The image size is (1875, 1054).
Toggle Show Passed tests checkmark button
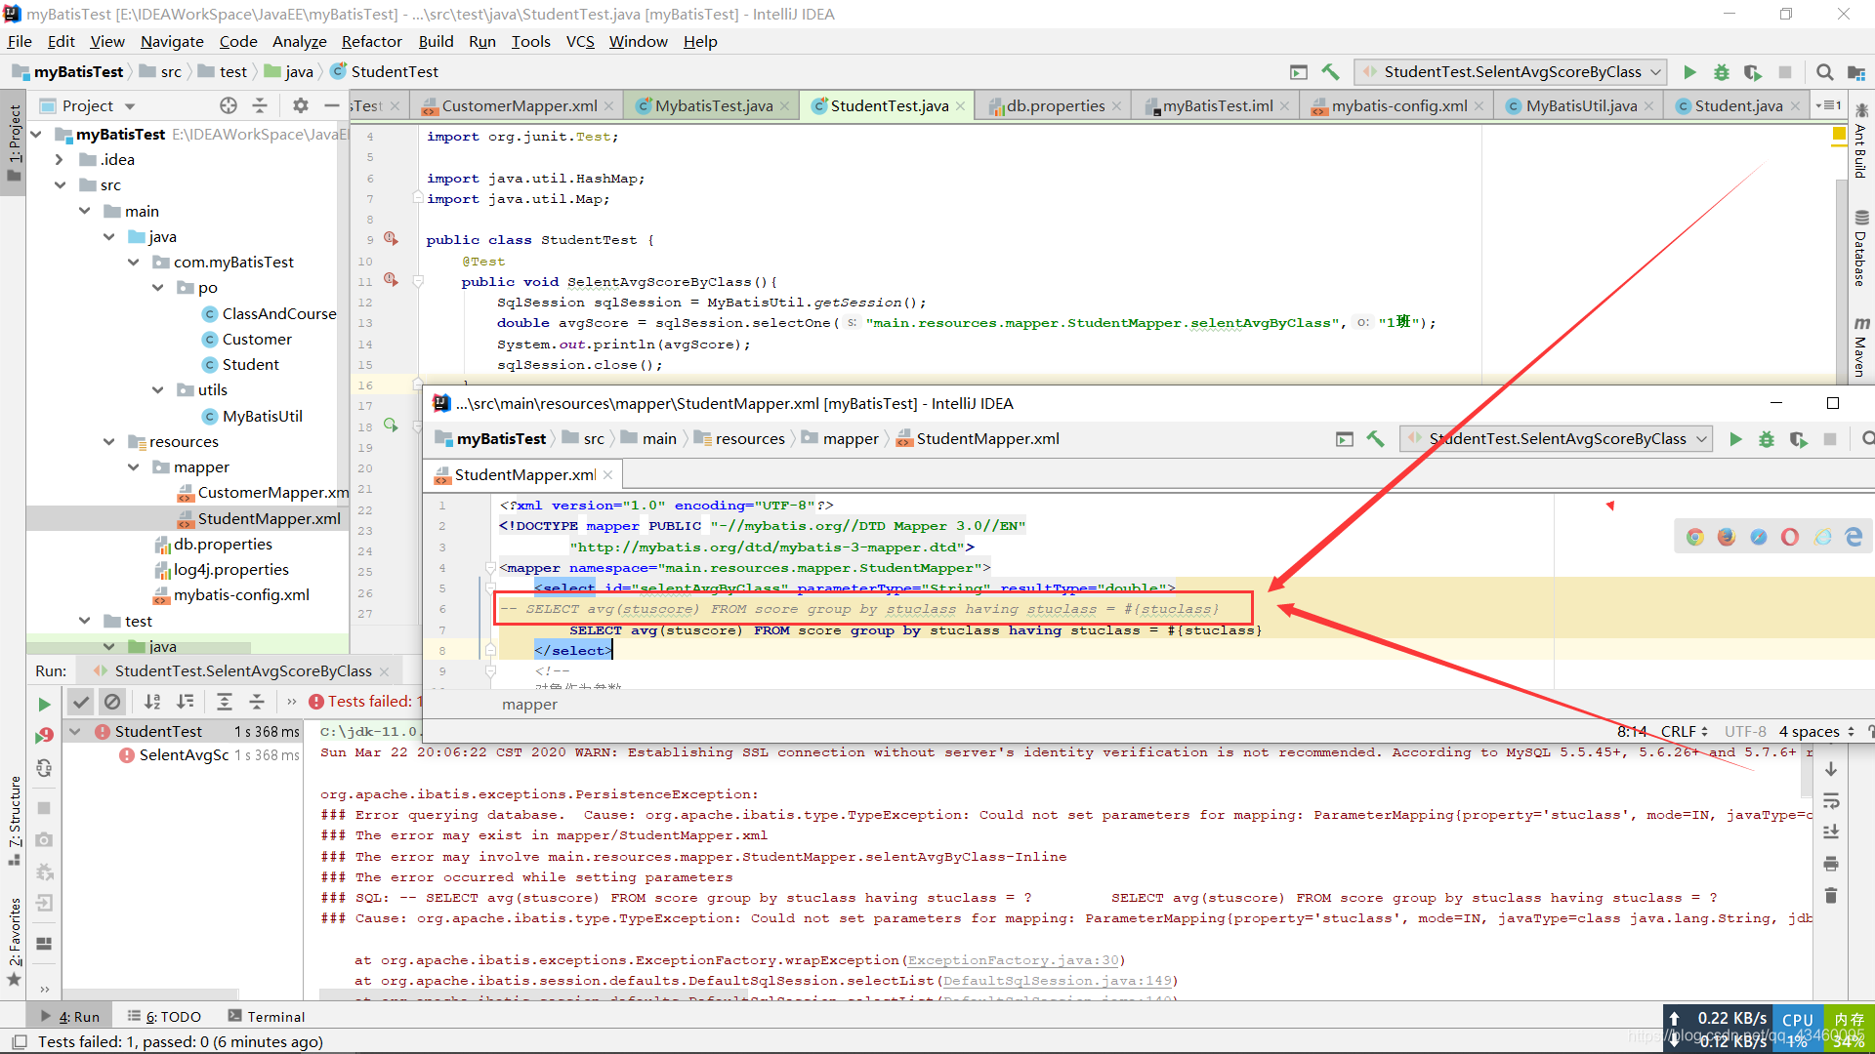click(x=81, y=702)
